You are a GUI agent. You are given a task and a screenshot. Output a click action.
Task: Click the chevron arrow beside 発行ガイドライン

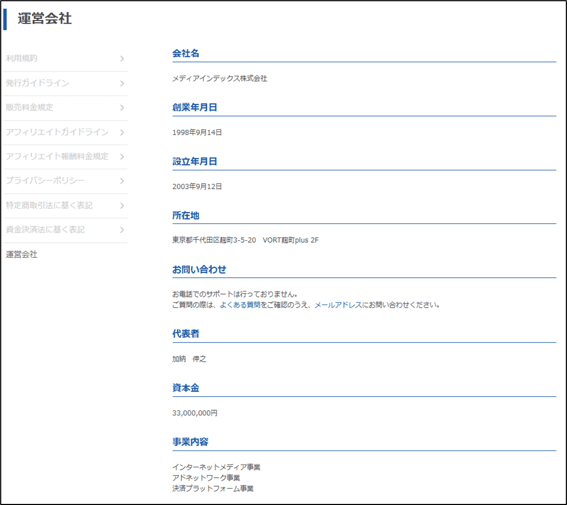pos(122,84)
